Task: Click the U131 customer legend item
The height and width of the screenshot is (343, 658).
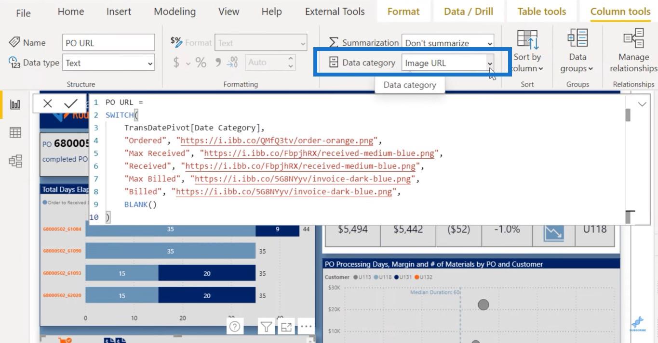Action: click(402, 277)
